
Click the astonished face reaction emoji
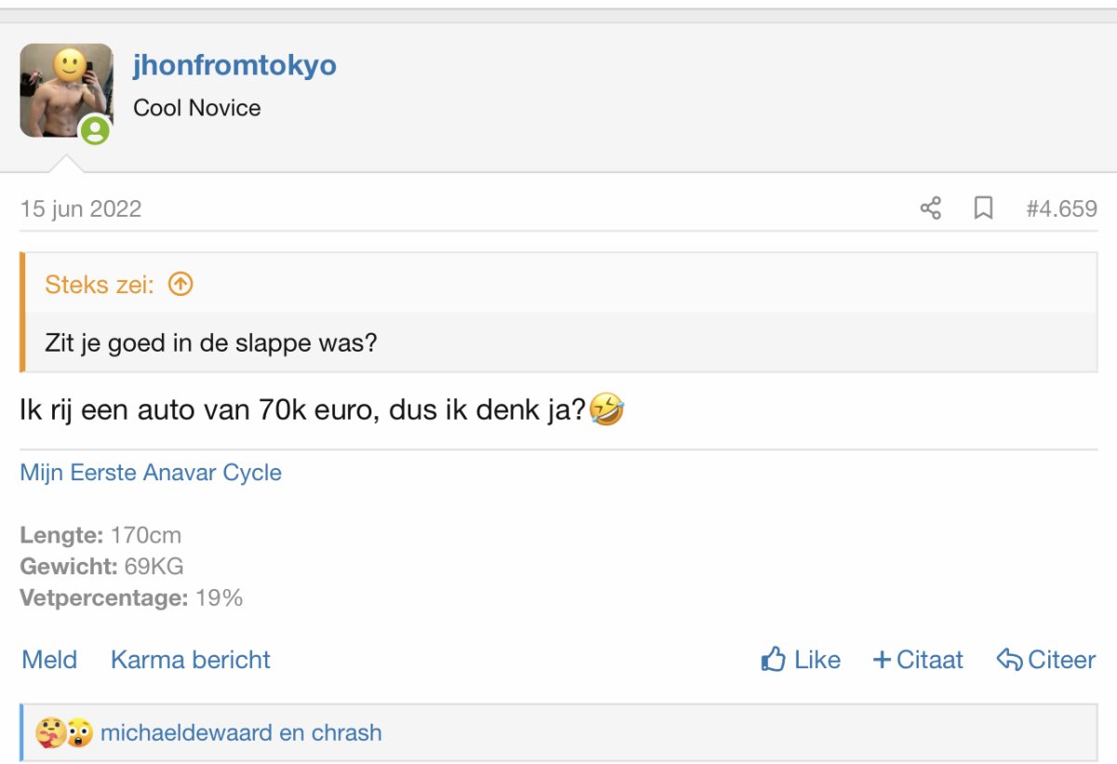tap(79, 733)
